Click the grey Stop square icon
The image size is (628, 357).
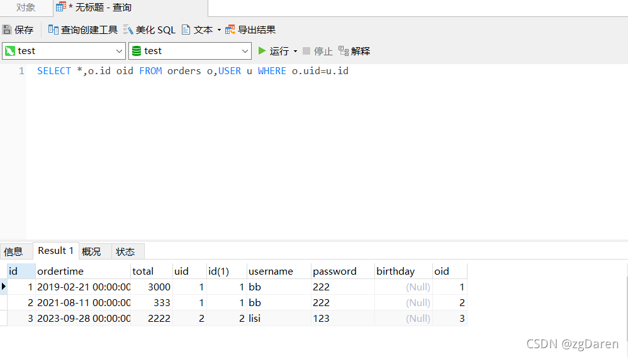[306, 51]
